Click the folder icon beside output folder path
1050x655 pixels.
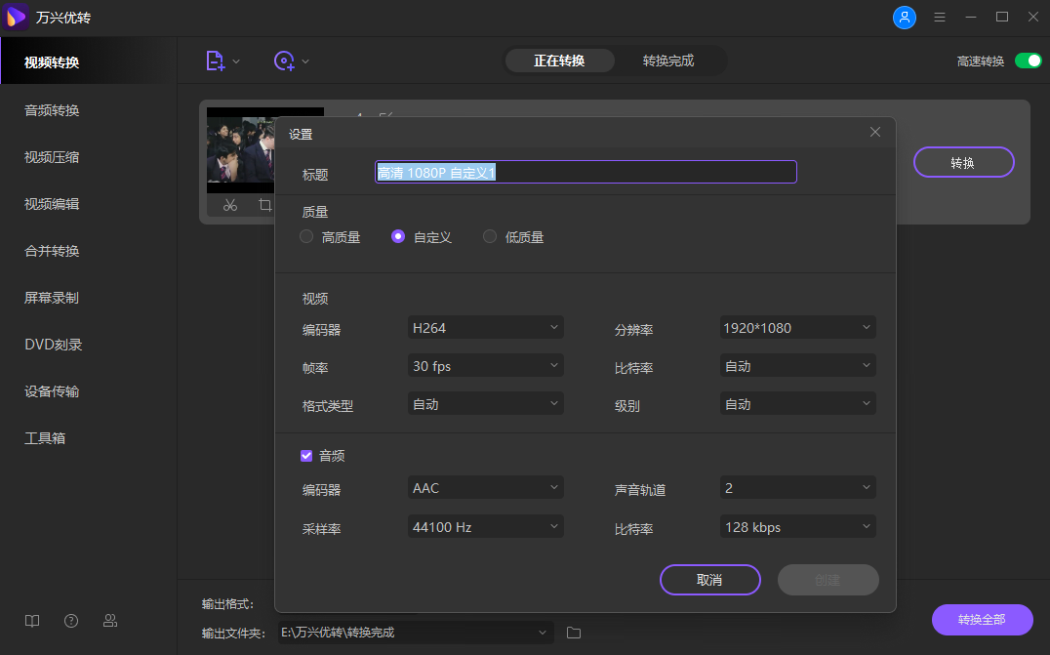(573, 633)
